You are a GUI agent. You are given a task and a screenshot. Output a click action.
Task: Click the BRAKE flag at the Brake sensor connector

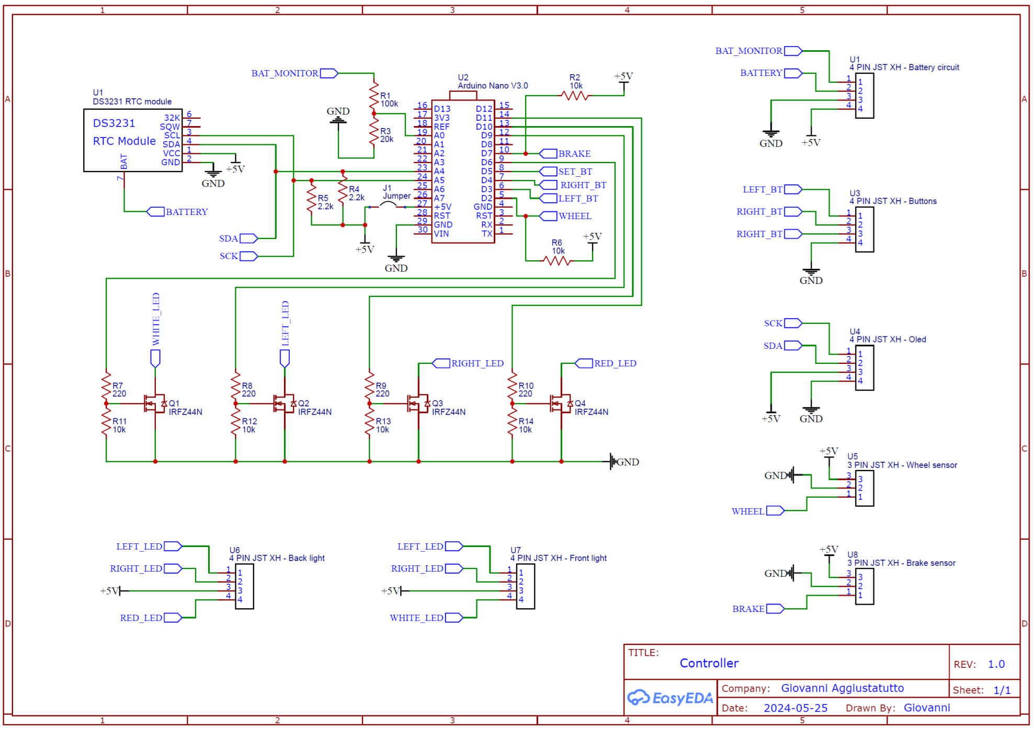pos(758,609)
